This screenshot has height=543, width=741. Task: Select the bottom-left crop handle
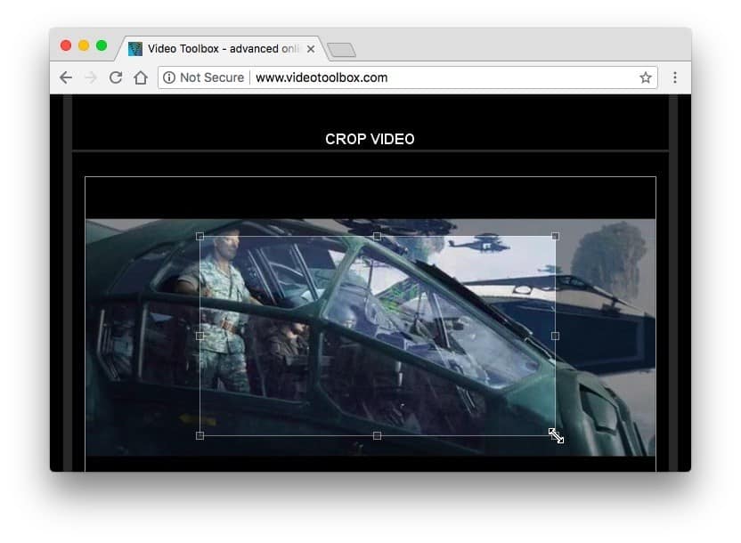click(x=199, y=435)
